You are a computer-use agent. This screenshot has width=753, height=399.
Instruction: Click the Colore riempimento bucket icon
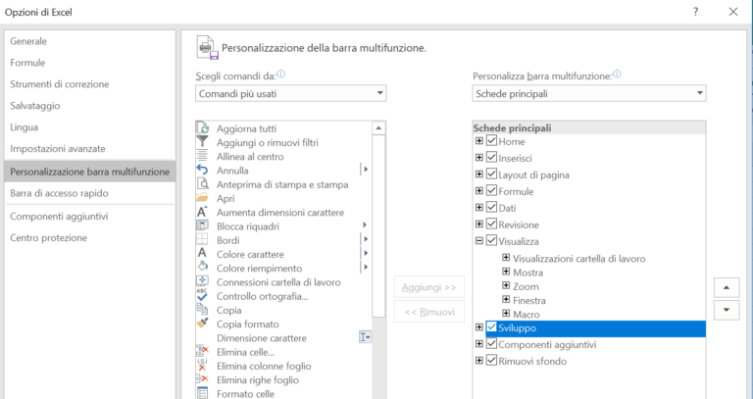pyautogui.click(x=203, y=268)
